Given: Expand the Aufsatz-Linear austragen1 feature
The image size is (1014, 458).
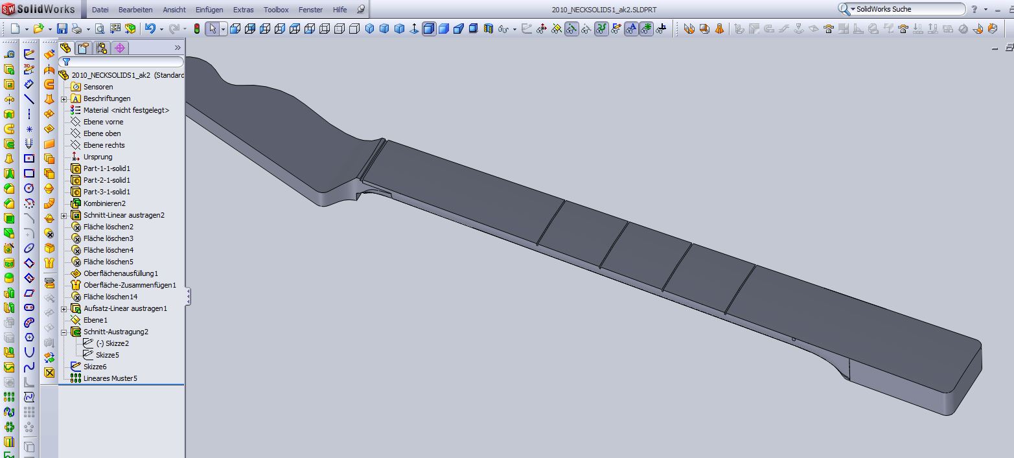Looking at the screenshot, I should pyautogui.click(x=64, y=309).
